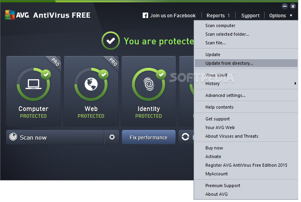
Task: Click the PRO badge on Computer tile
Action: 55,62
